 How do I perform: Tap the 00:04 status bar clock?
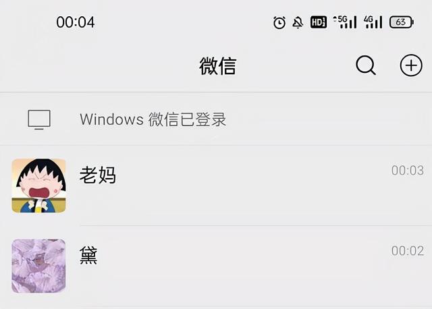76,22
